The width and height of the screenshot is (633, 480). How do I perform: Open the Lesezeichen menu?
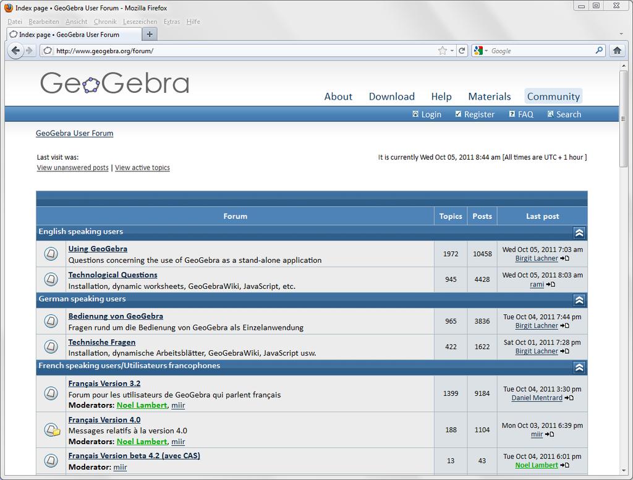[x=140, y=22]
